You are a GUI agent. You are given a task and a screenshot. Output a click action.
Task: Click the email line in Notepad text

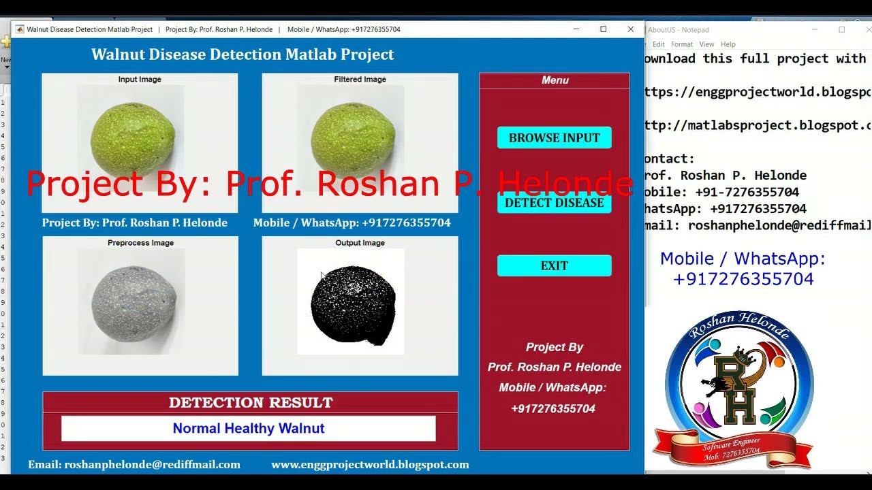(x=758, y=225)
